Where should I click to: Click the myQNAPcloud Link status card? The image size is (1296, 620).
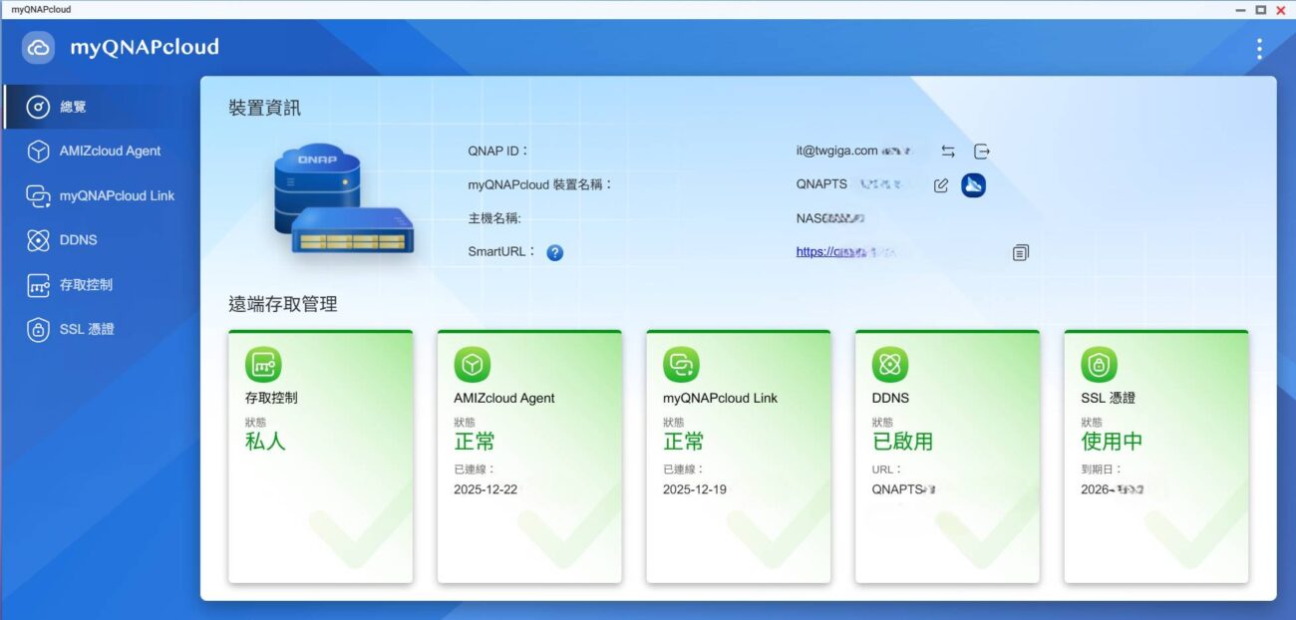click(x=738, y=457)
